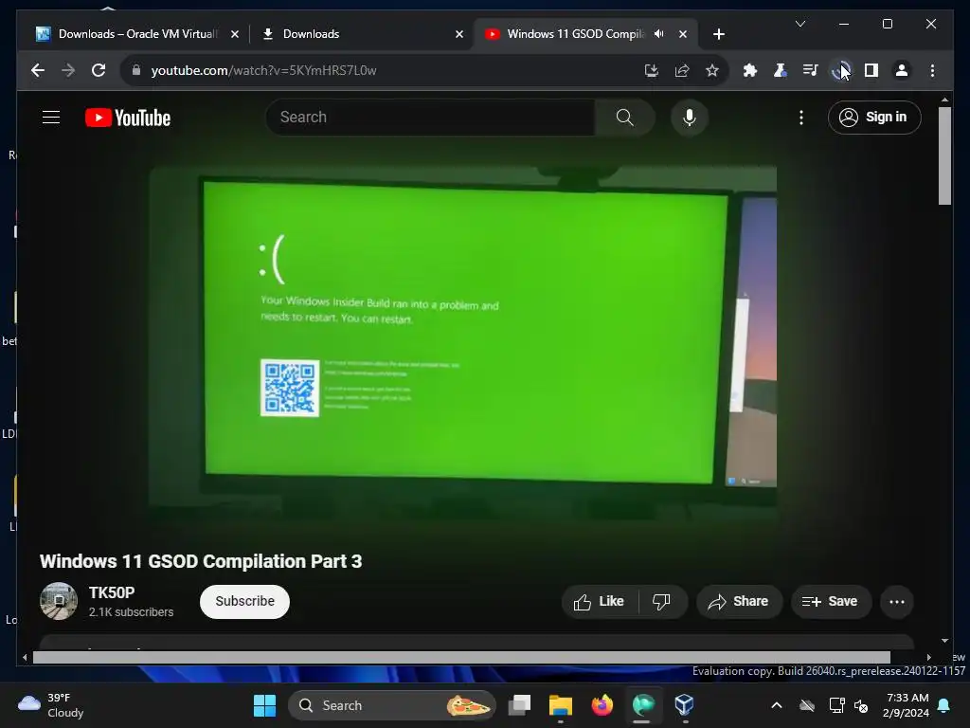Close the Downloads tab
The width and height of the screenshot is (970, 728).
coord(459,34)
